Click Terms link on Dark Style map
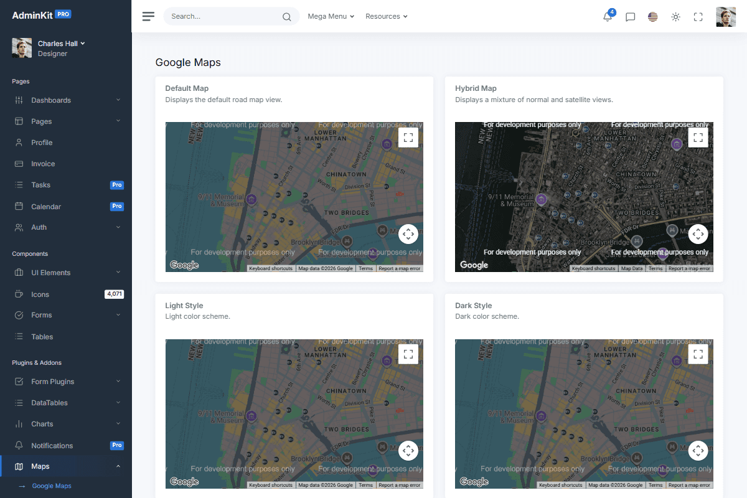Screen dimensions: 747x498 pos(655,485)
